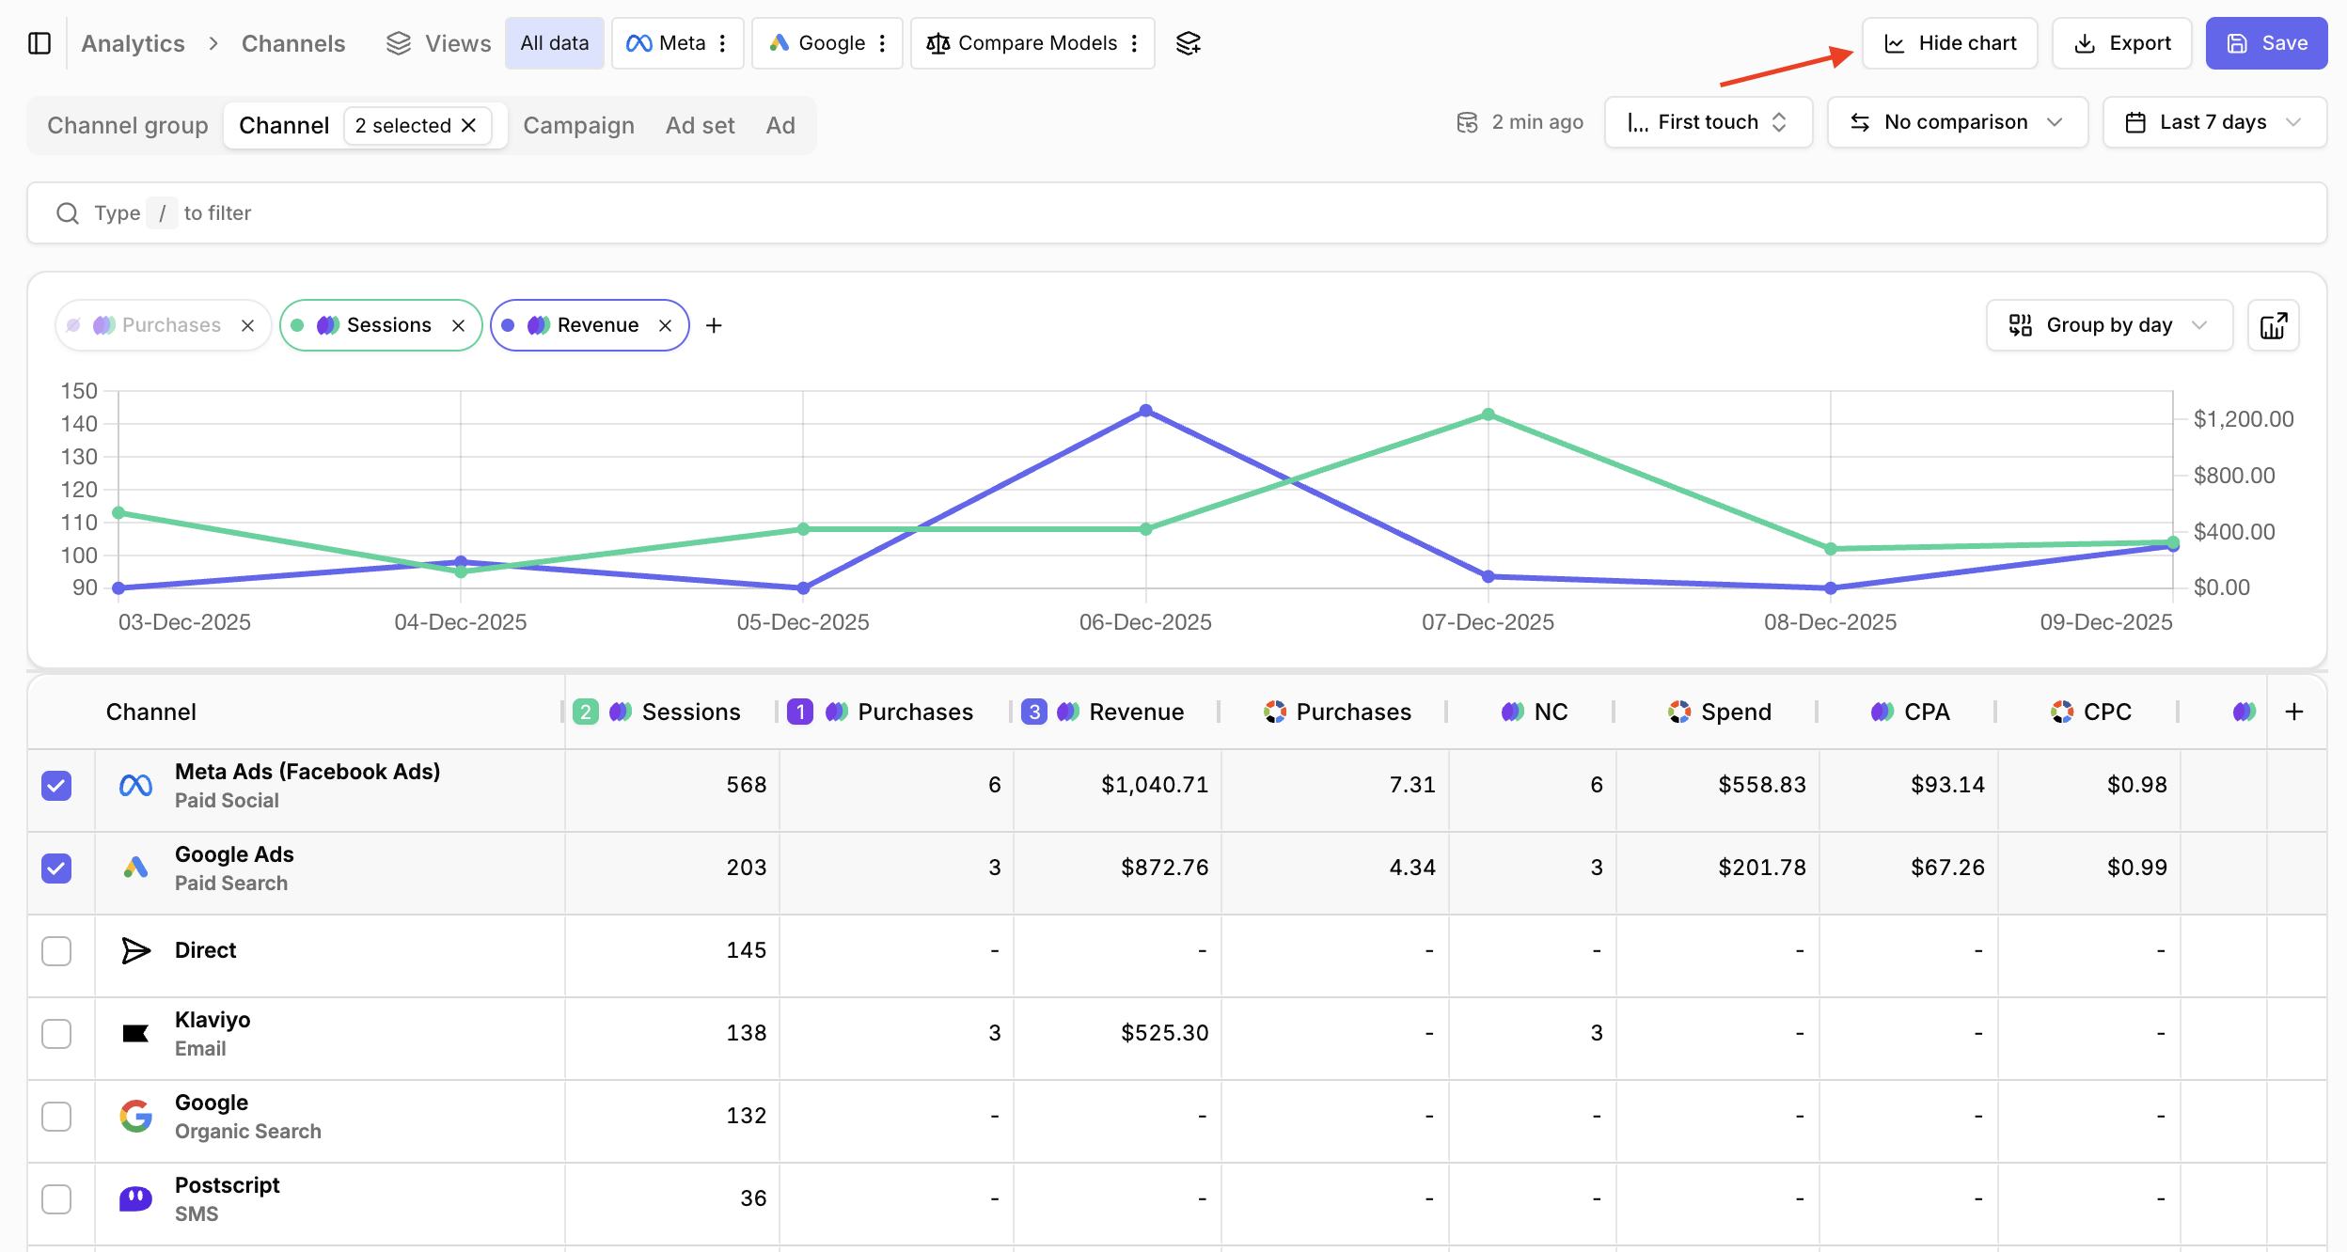Screen dimensions: 2347x1252
Task: Click the Hide chart button
Action: point(1949,43)
